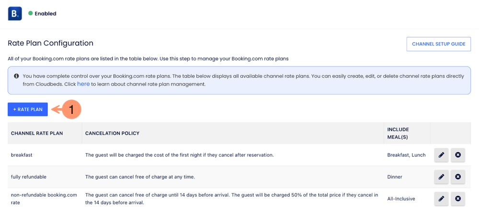Delete the breakfast rate plan
Viewport: 479px width, 212px height.
pos(458,155)
